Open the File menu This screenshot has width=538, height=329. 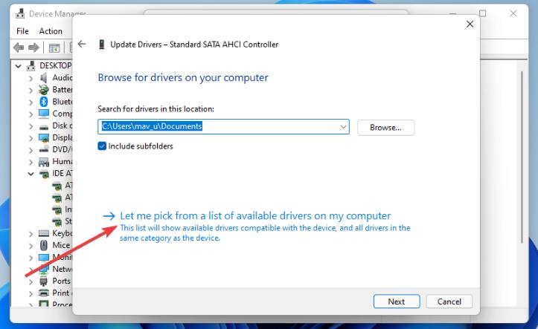click(22, 31)
